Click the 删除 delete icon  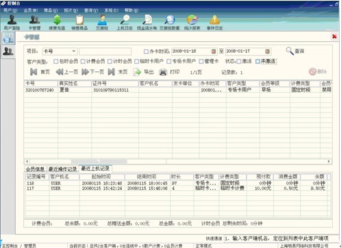[x=312, y=71]
